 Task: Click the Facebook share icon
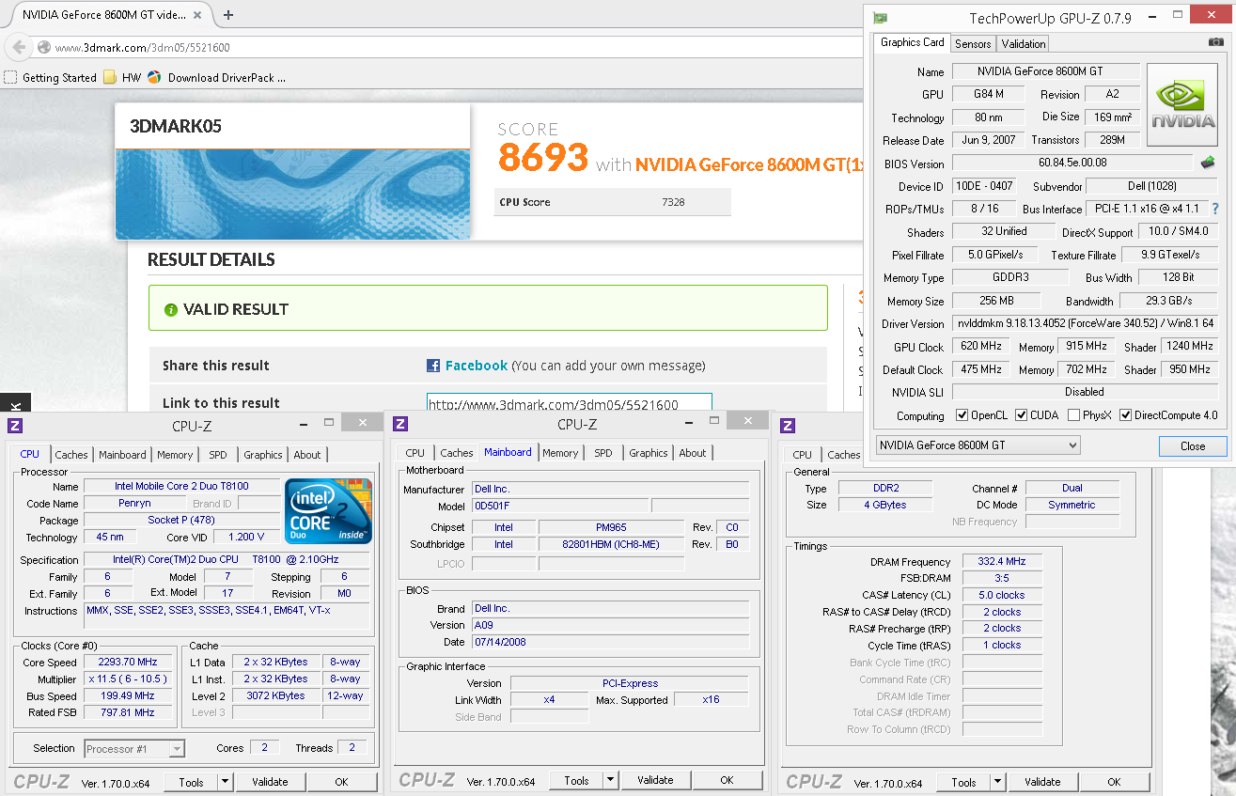[x=433, y=366]
